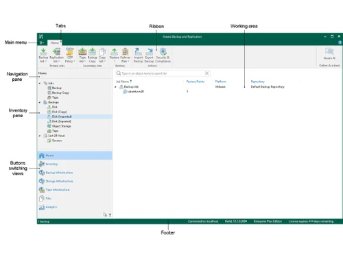Select Object Storage under Backups
The width and height of the screenshot is (343, 257).
[x=59, y=126]
